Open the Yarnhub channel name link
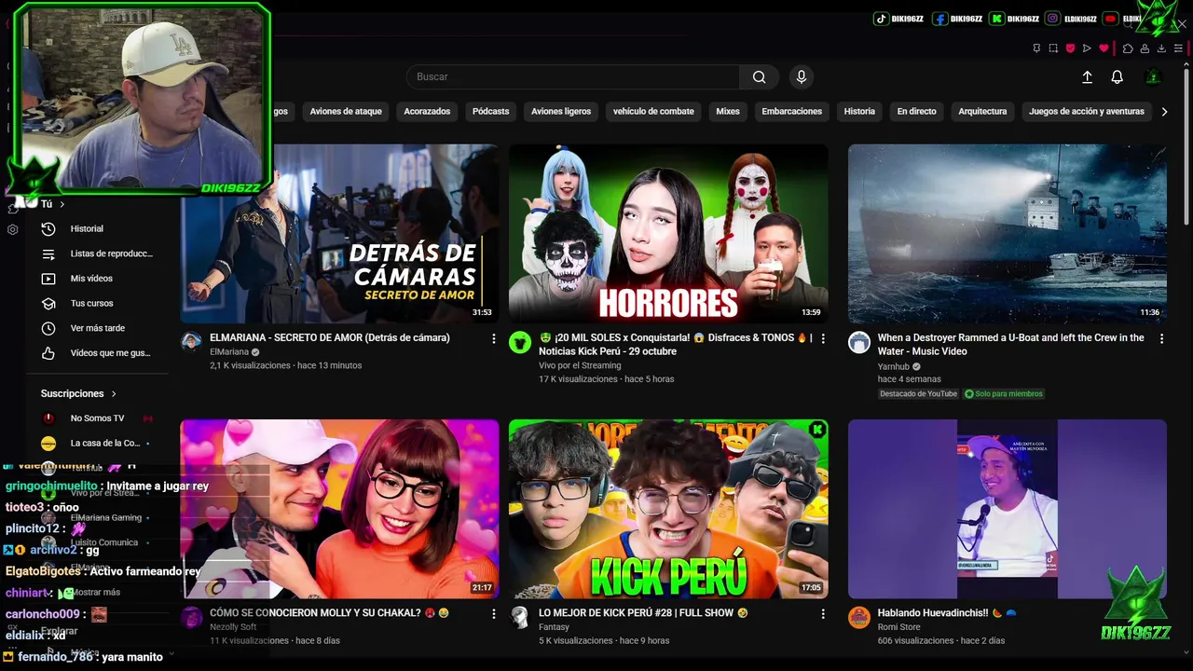The image size is (1193, 671). point(894,366)
